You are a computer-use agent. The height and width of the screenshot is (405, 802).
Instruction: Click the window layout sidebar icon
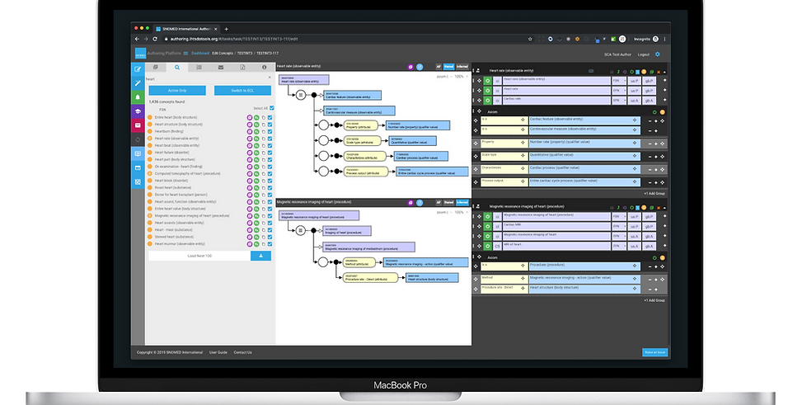pos(138,168)
